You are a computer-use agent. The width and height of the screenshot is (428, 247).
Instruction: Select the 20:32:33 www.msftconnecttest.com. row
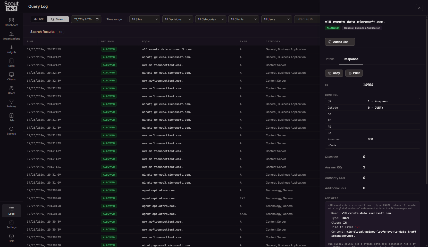[171, 96]
